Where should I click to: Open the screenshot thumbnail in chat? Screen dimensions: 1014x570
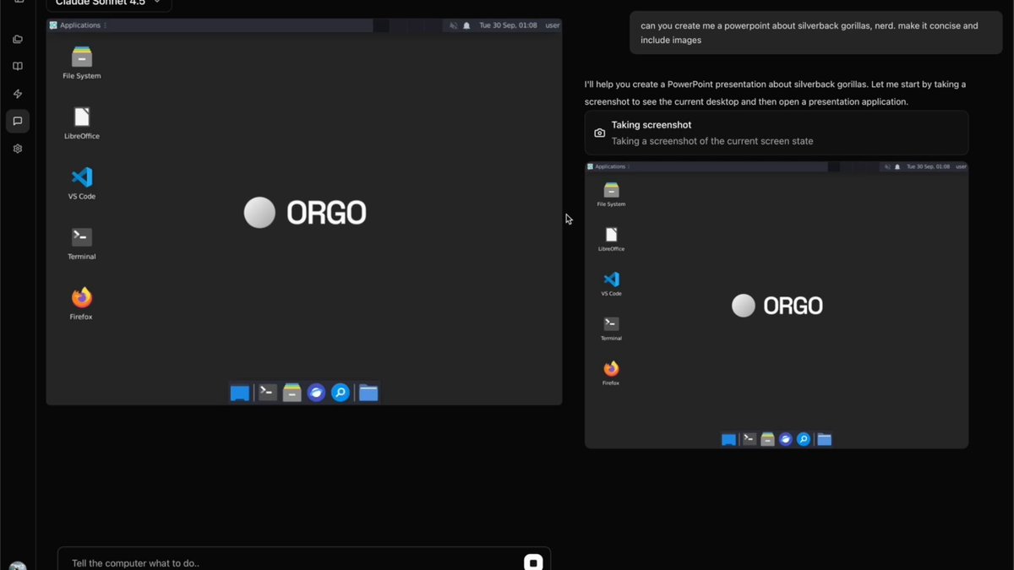[x=777, y=305]
